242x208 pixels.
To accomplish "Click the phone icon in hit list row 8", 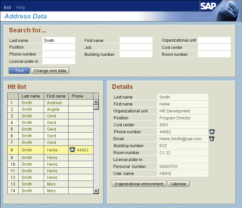I will coord(72,150).
